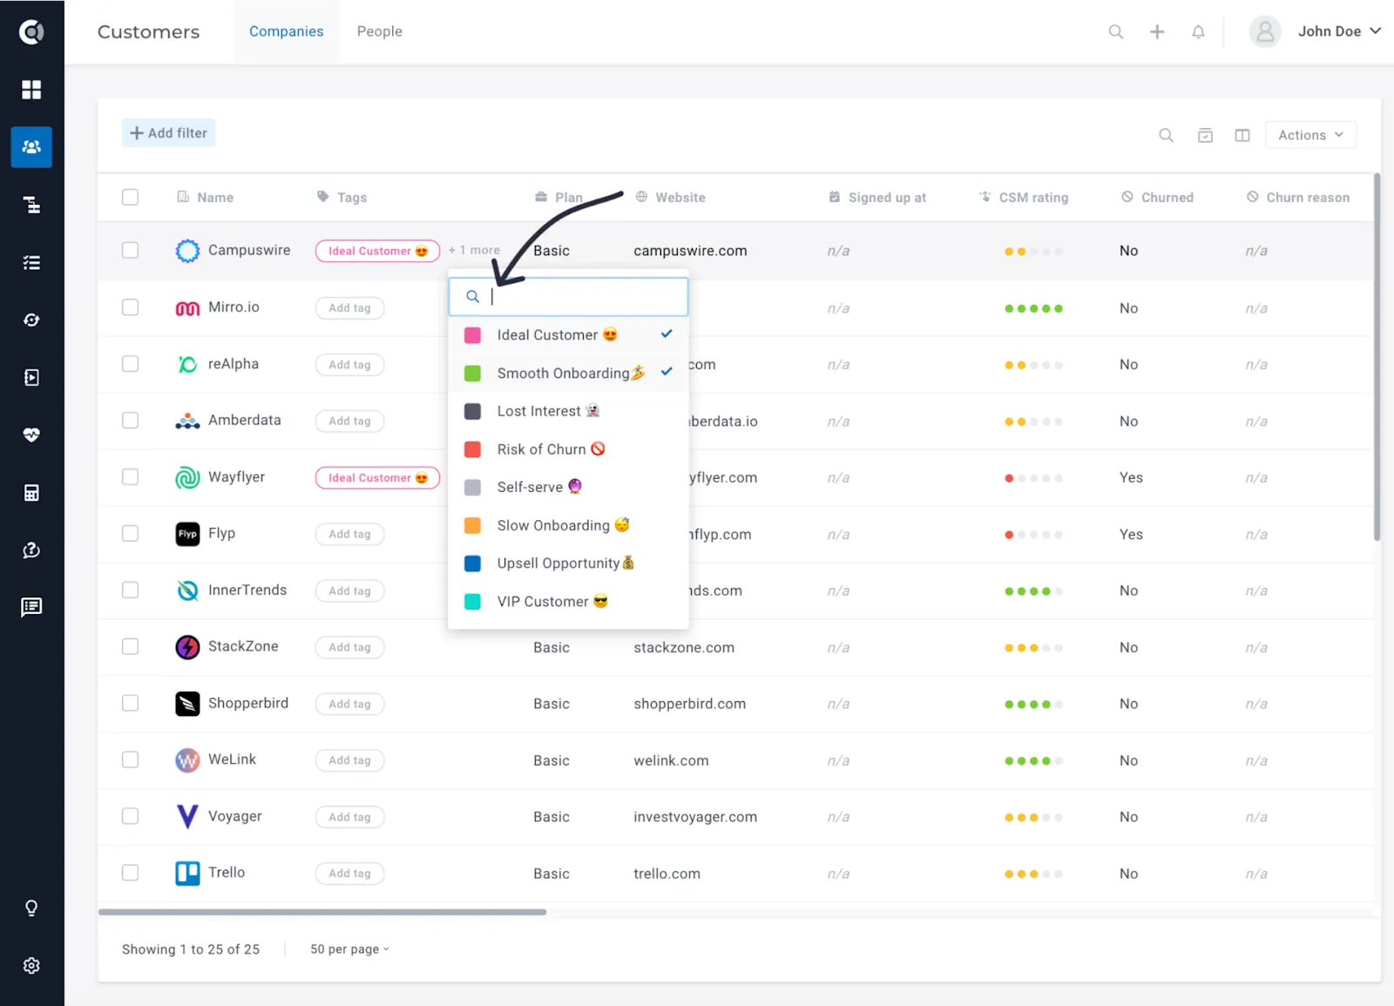Image resolution: width=1394 pixels, height=1006 pixels.
Task: Click the top bar search magnifier icon
Action: 1115,31
